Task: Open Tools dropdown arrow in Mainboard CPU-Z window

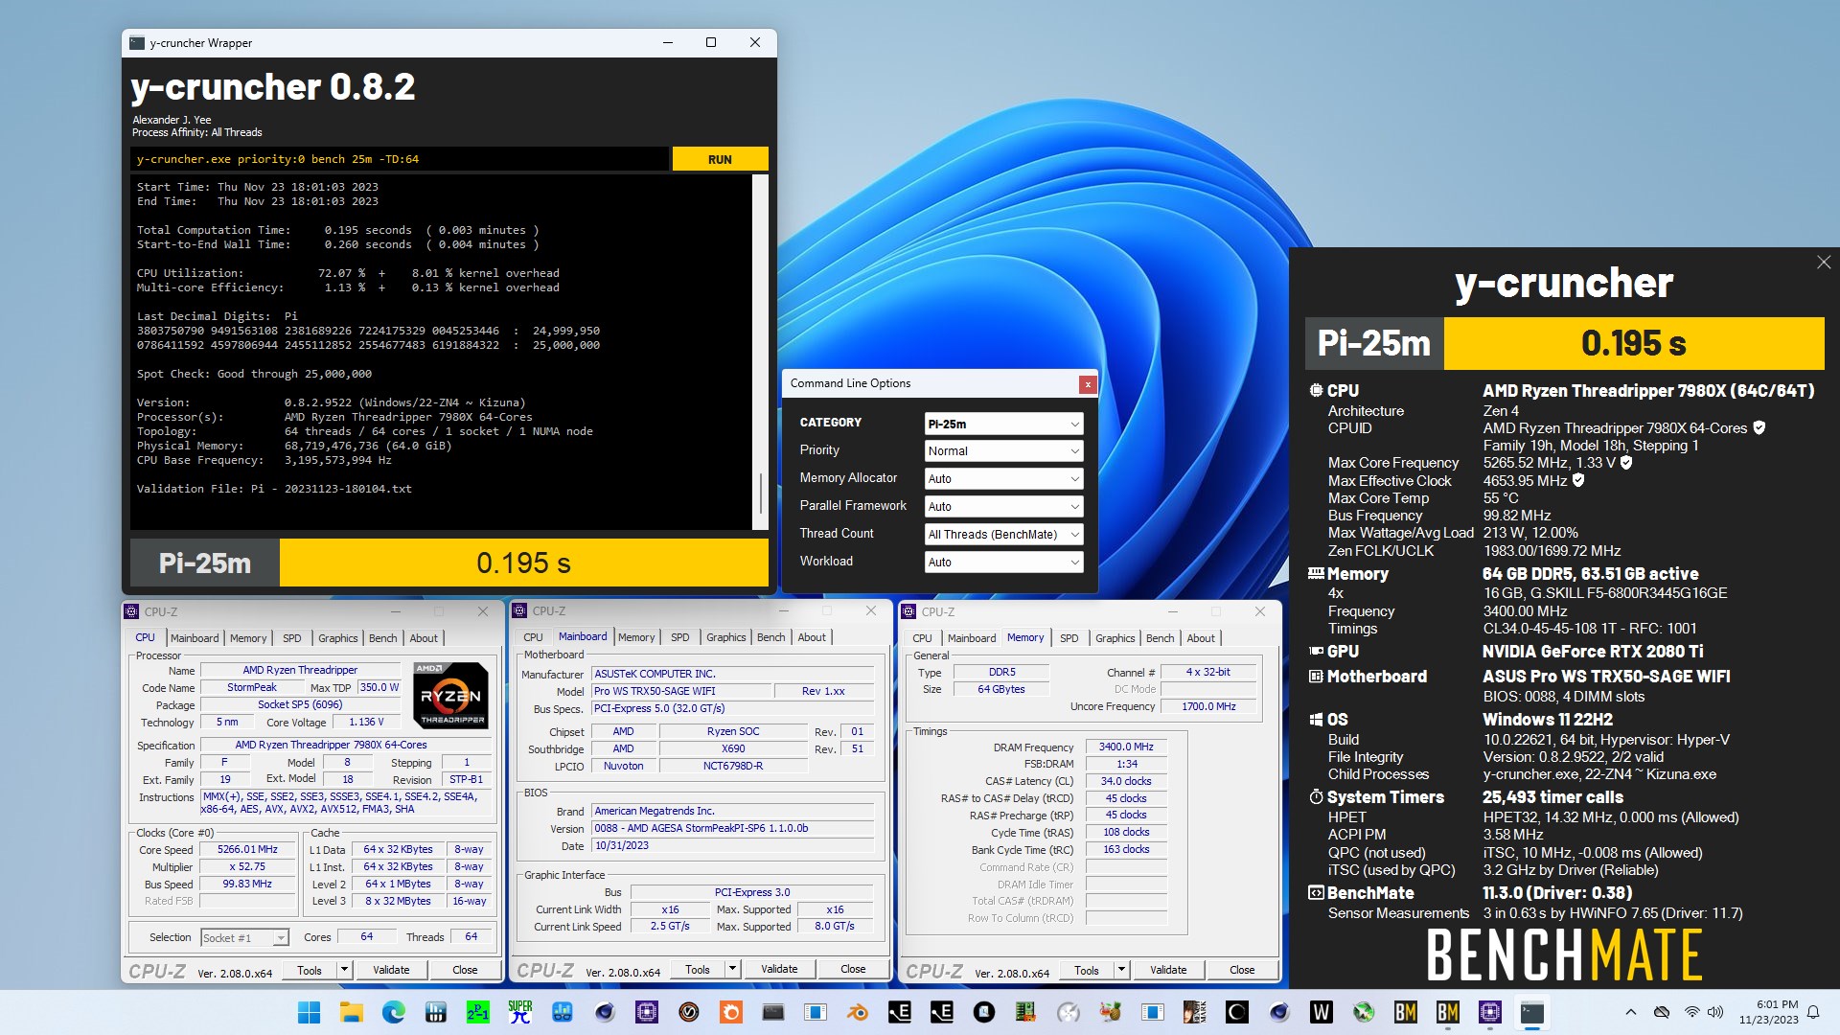Action: pos(732,970)
